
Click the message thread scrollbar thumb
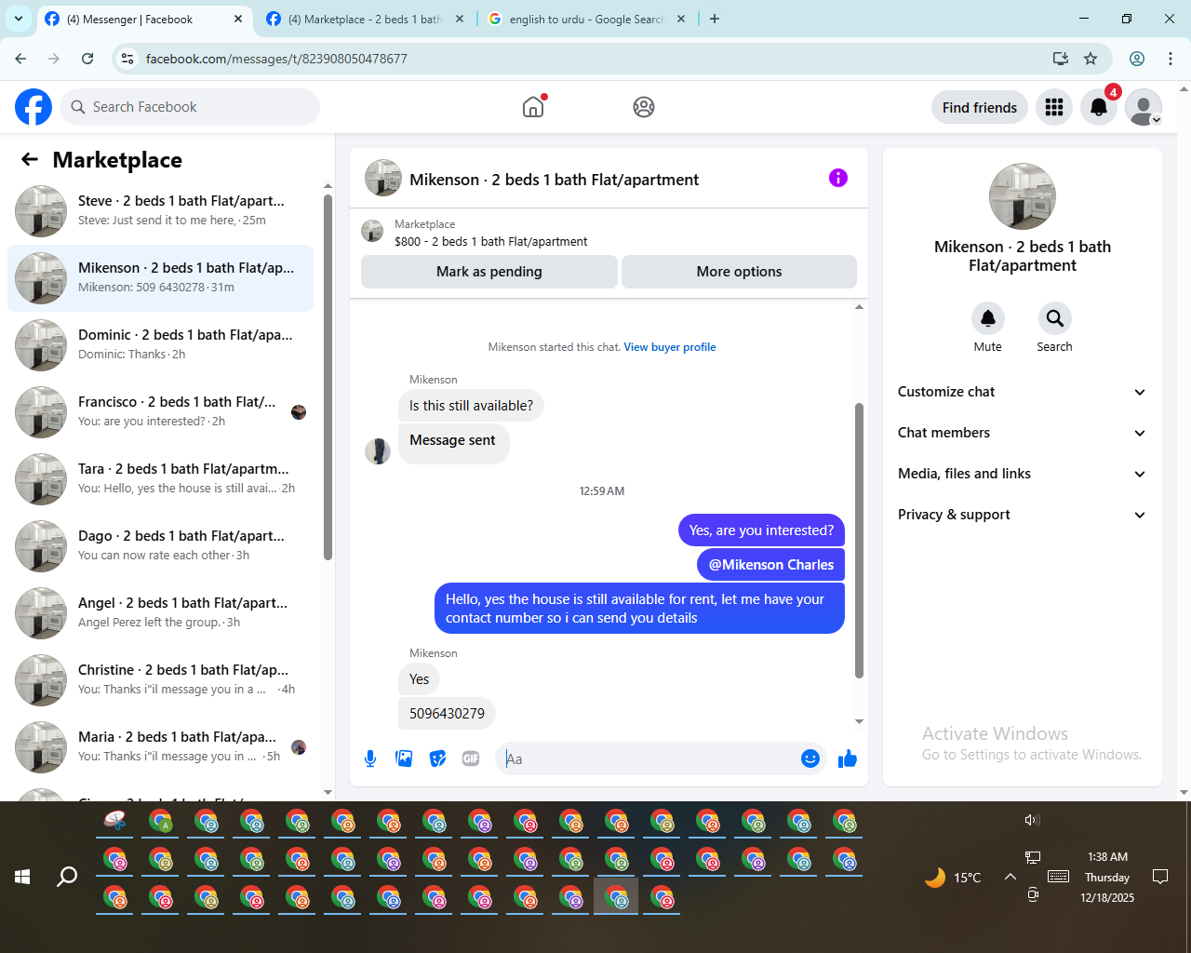pyautogui.click(x=859, y=541)
